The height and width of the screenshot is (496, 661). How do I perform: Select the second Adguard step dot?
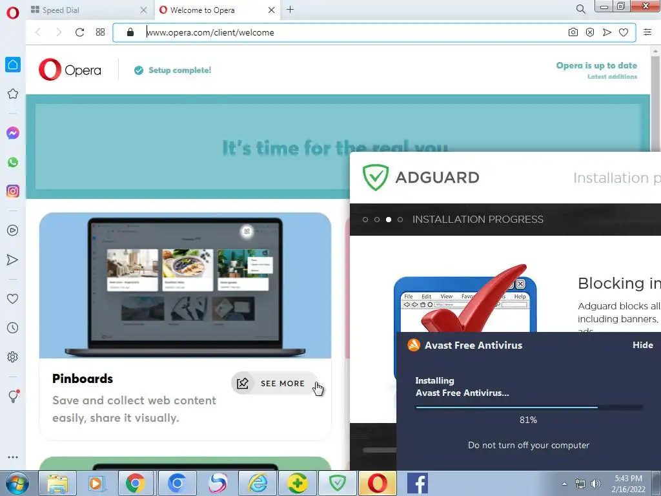[377, 220]
